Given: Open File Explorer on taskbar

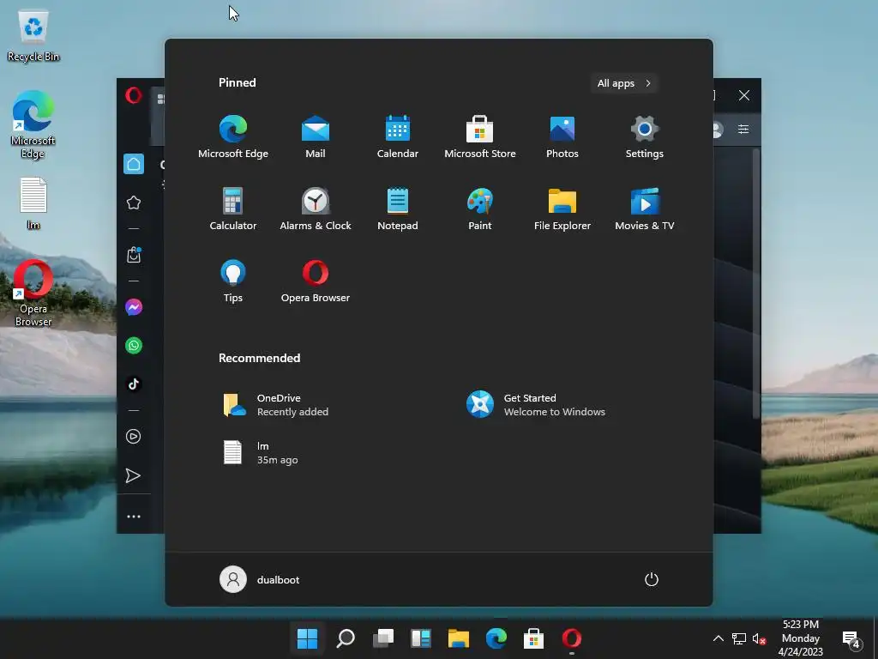Looking at the screenshot, I should click(x=459, y=638).
